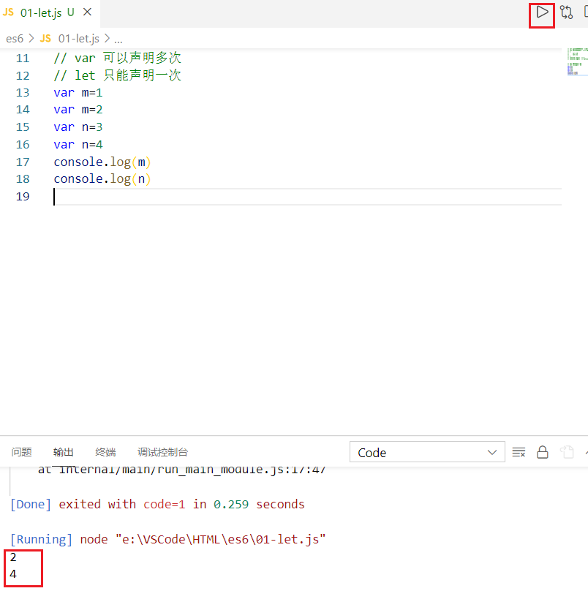Screen dimensions: 588x591
Task: Select the 问题 problems panel
Action: 21,452
